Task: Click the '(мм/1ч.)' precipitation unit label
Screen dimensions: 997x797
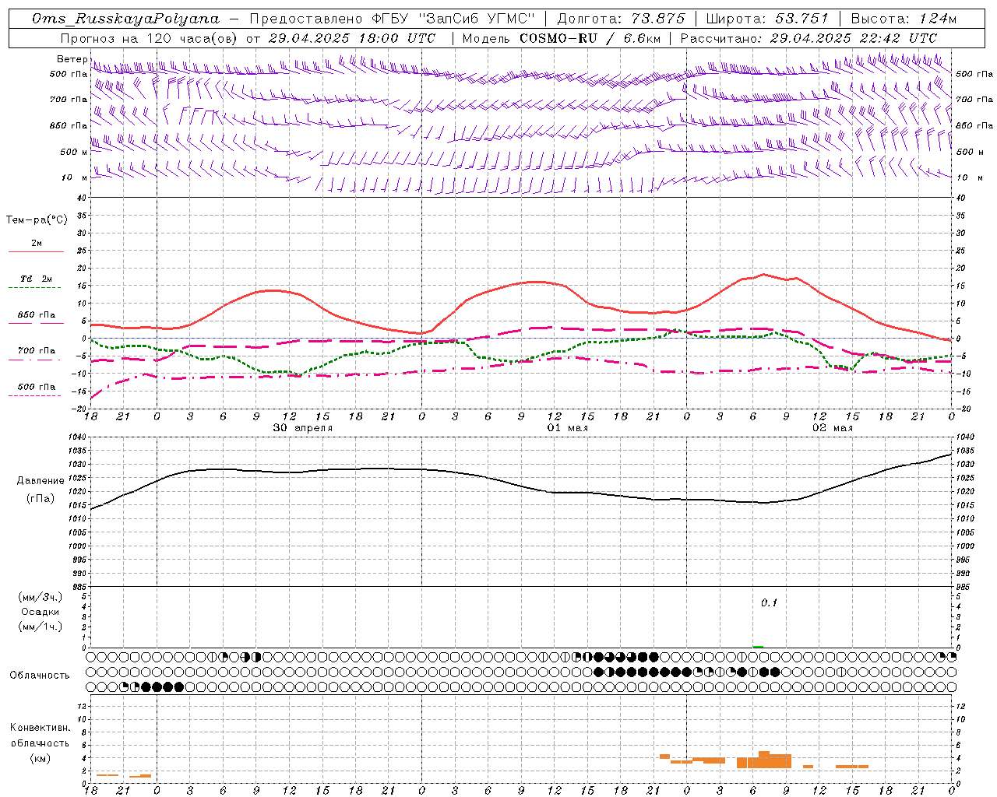Action: click(40, 627)
